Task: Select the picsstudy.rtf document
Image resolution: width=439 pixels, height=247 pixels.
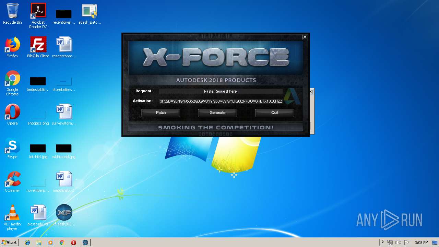Action: click(38, 215)
